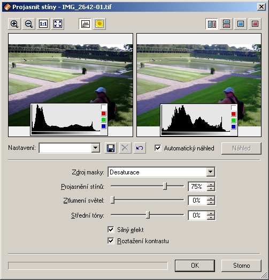Fit preview to window icon
Image resolution: width=269 pixels, height=280 pixels.
[58, 24]
